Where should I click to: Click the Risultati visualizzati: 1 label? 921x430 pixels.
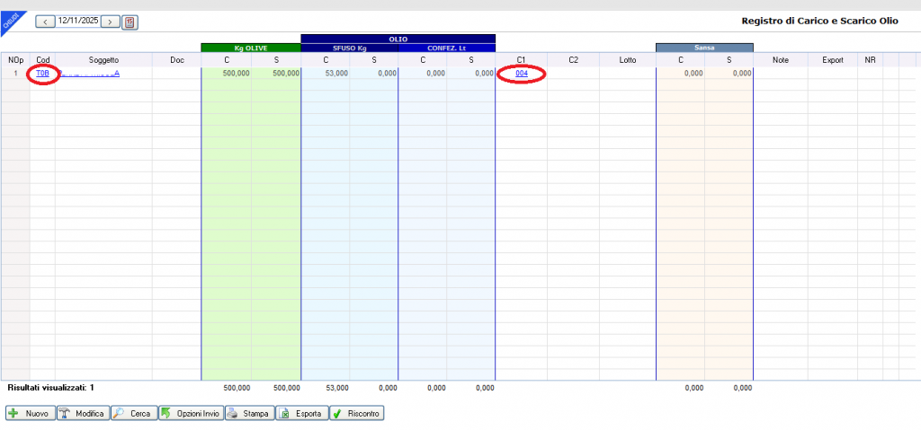point(50,388)
